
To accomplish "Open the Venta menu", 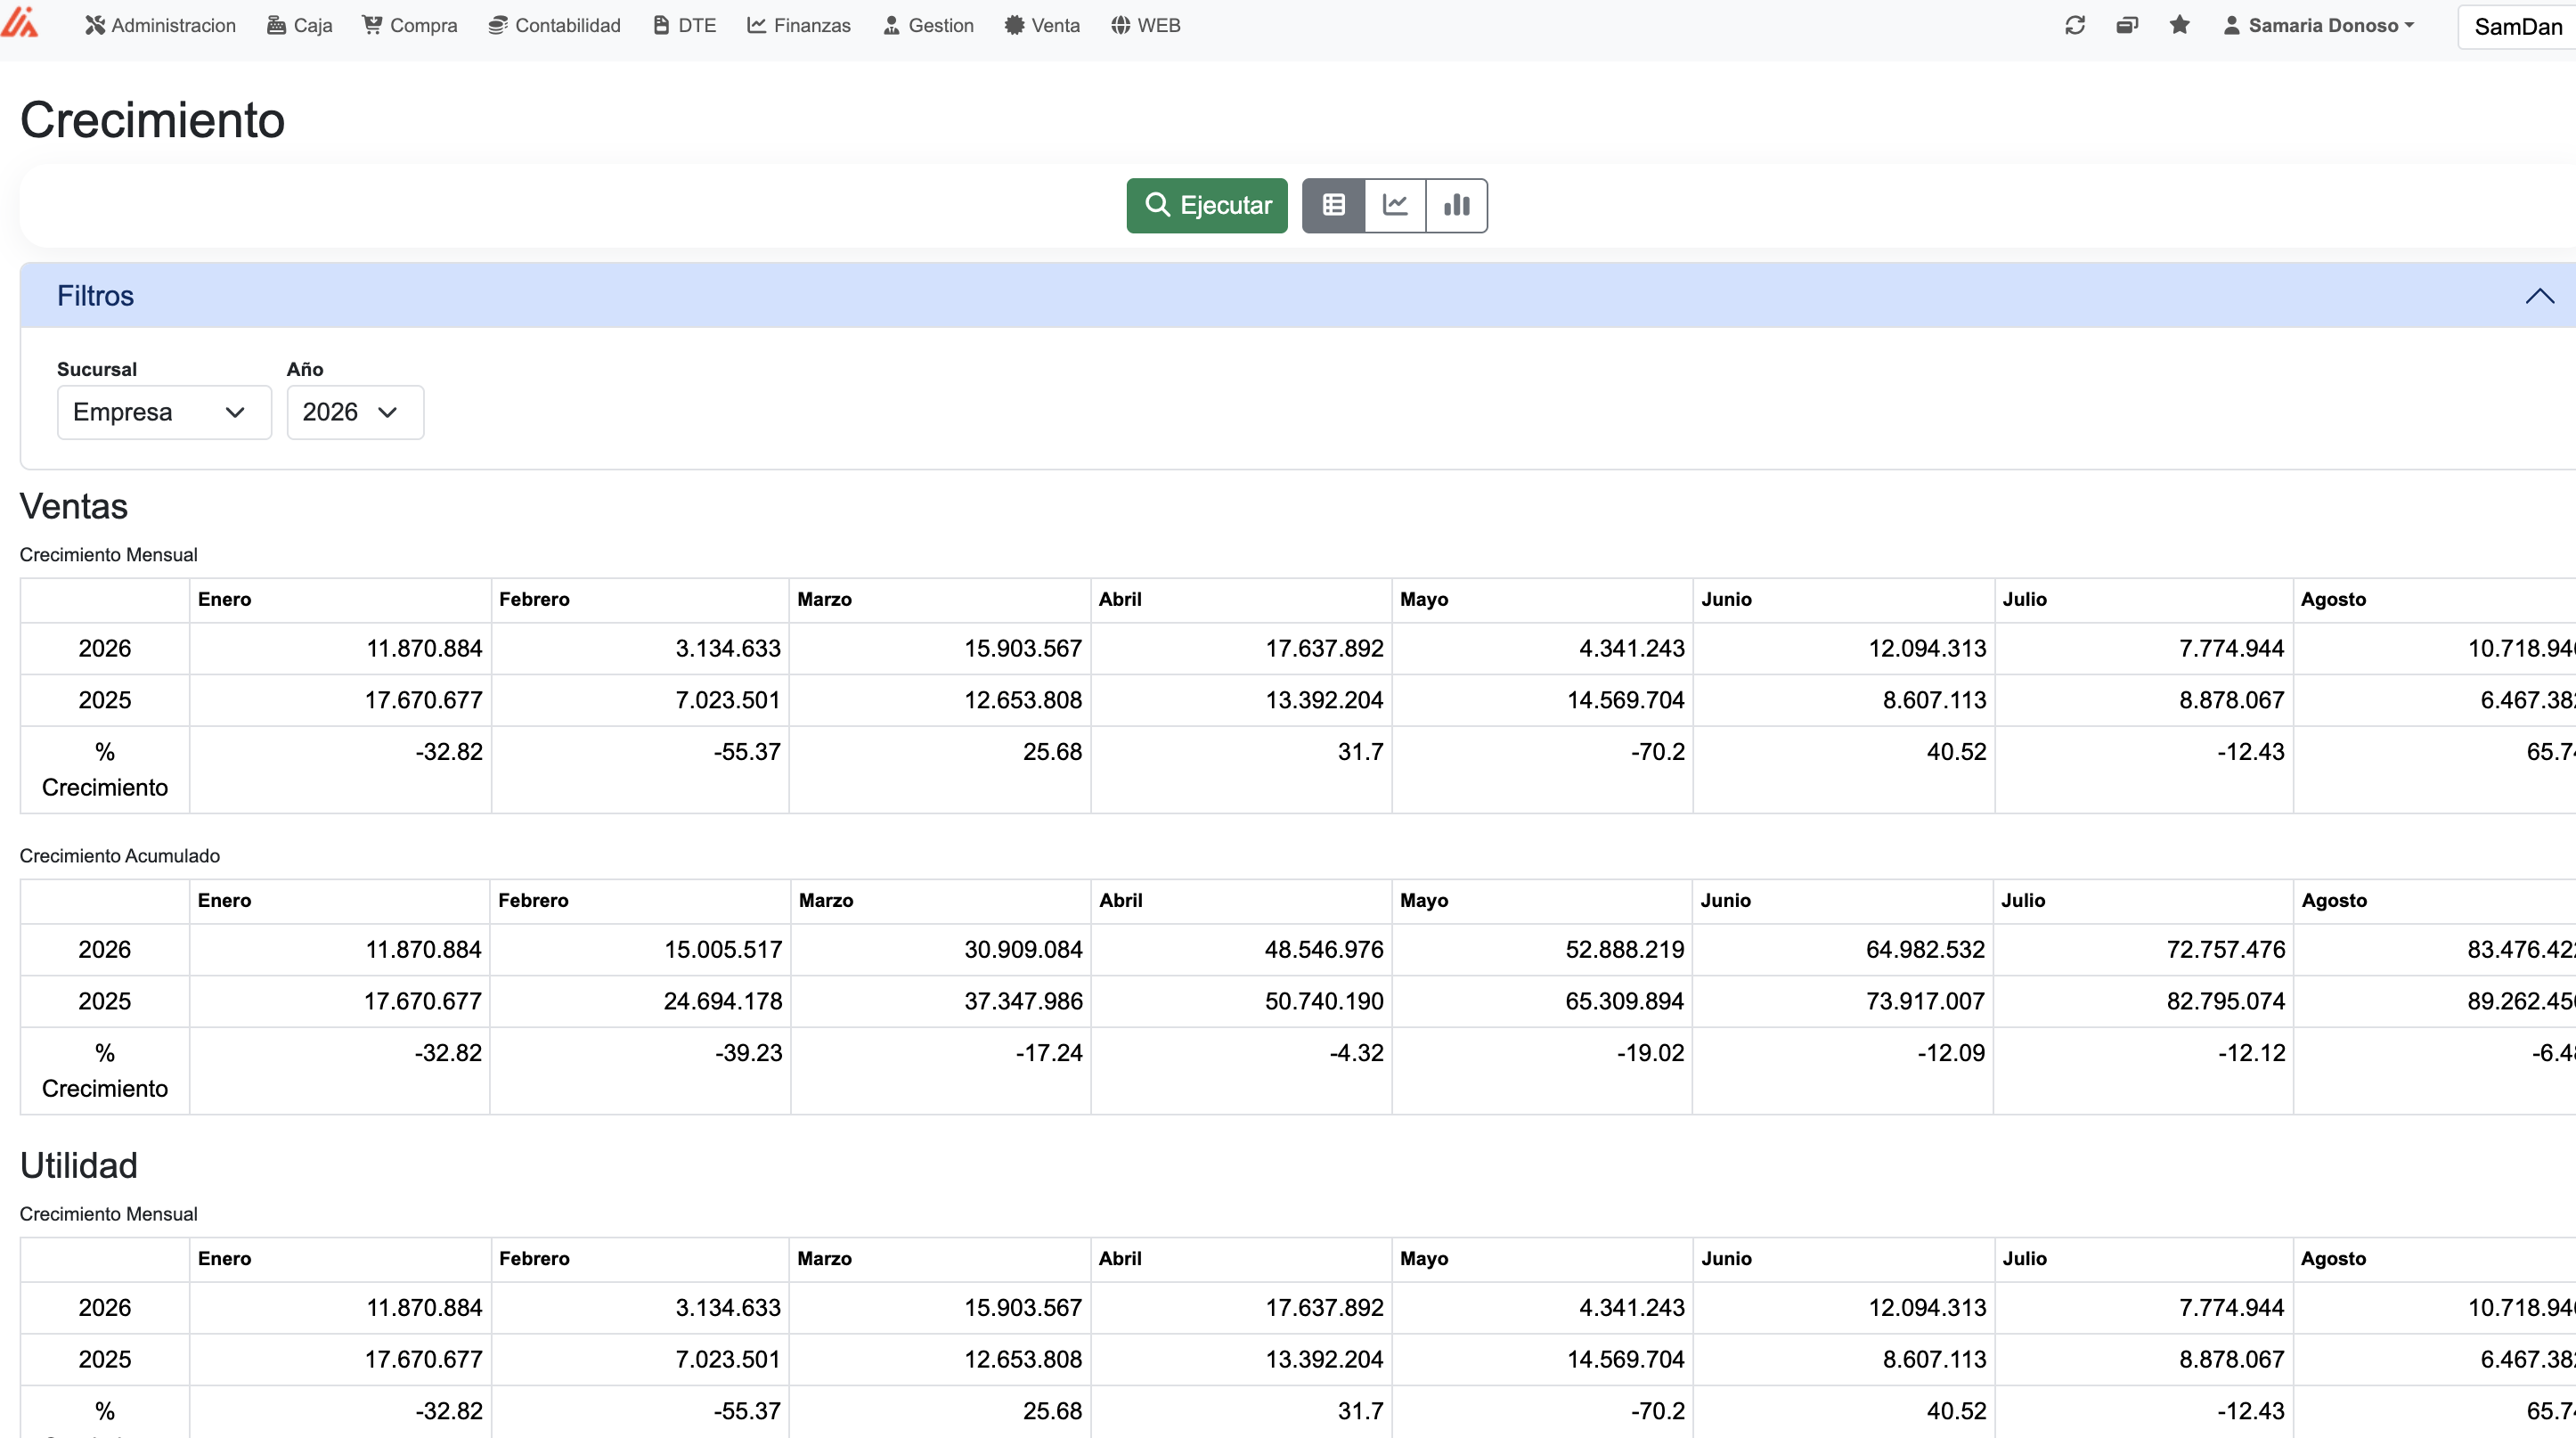I will (1042, 25).
